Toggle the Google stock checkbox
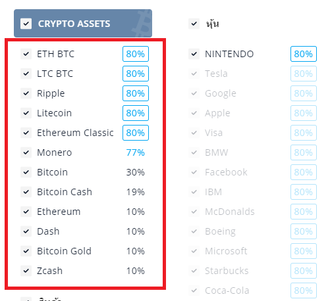Viewport: 330px width, 301px height. (194, 93)
